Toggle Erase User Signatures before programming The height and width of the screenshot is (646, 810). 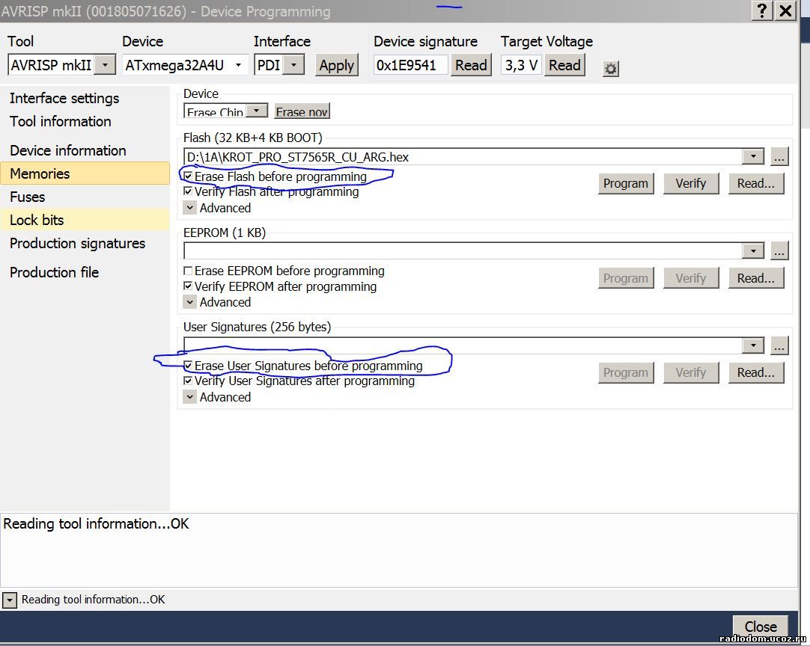click(x=188, y=366)
